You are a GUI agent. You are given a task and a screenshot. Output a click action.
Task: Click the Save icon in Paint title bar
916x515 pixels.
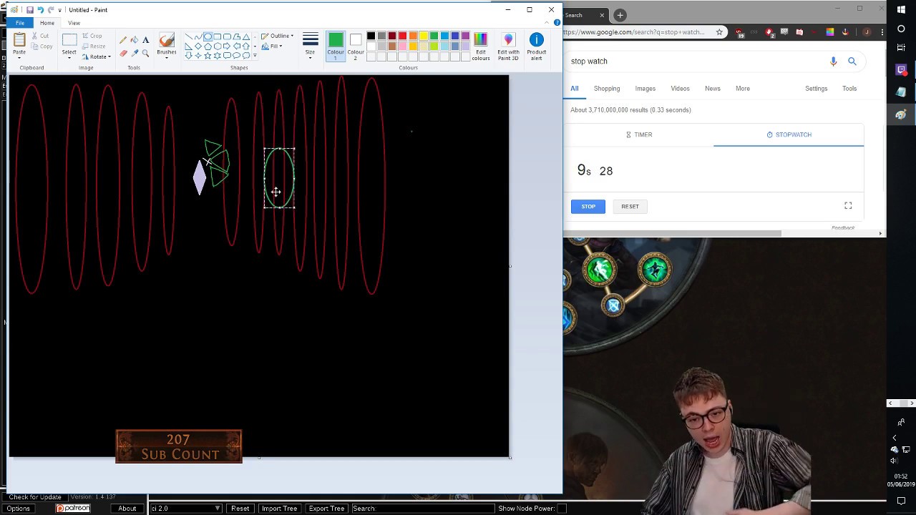(29, 10)
